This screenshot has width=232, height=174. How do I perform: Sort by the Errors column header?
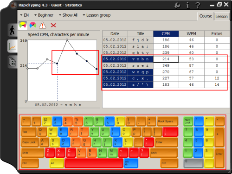[x=217, y=34]
